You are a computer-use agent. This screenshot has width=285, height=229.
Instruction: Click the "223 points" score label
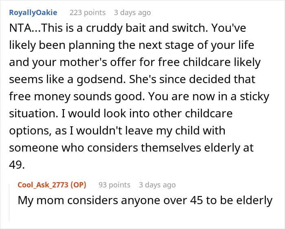click(88, 13)
